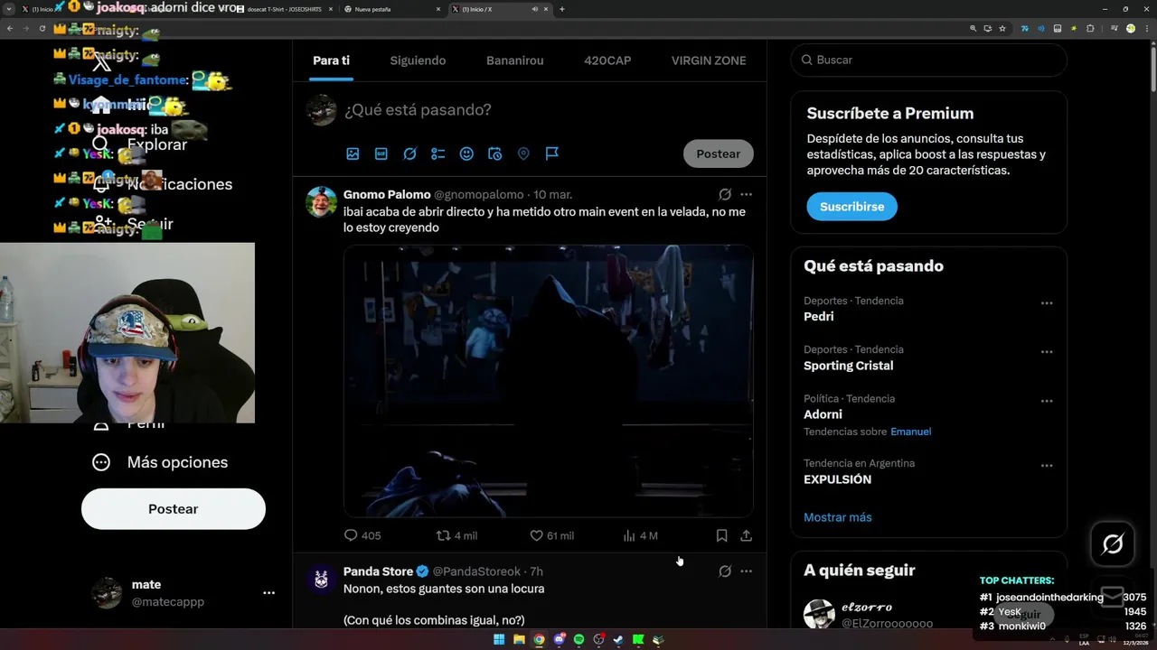The height and width of the screenshot is (650, 1157).
Task: Open the Windows Start menu
Action: (499, 640)
